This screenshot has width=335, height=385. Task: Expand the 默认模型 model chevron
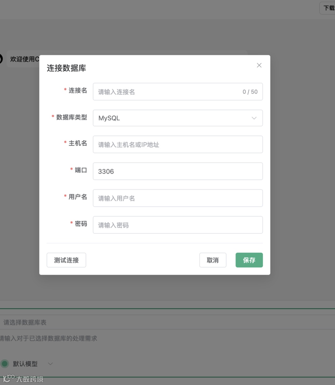(50, 364)
